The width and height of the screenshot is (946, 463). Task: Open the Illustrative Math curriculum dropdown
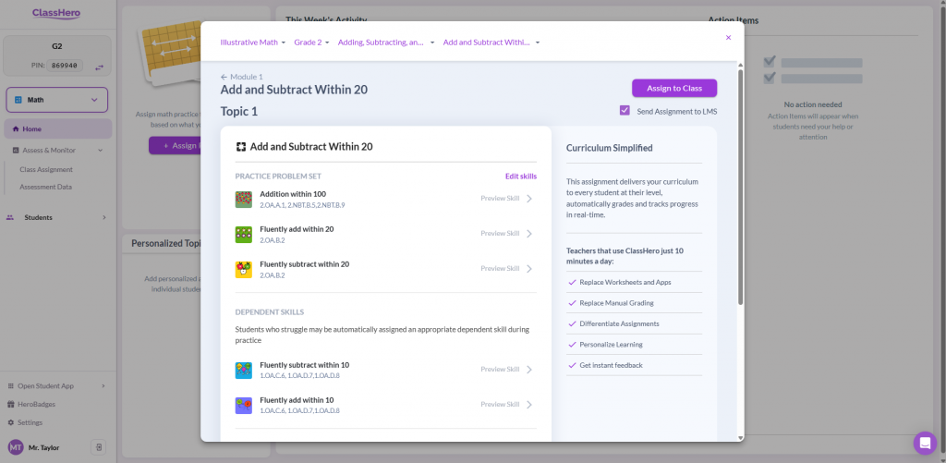pos(252,43)
